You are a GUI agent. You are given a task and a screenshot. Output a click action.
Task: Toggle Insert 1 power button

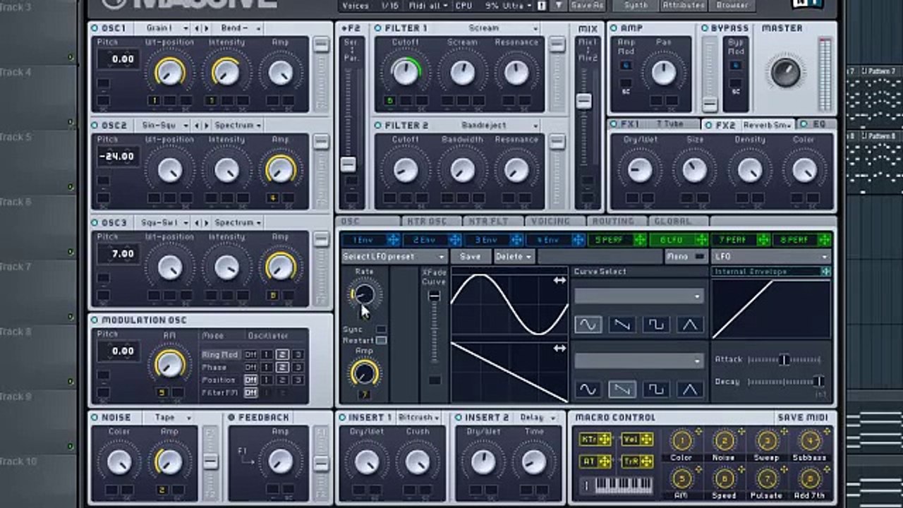point(341,418)
